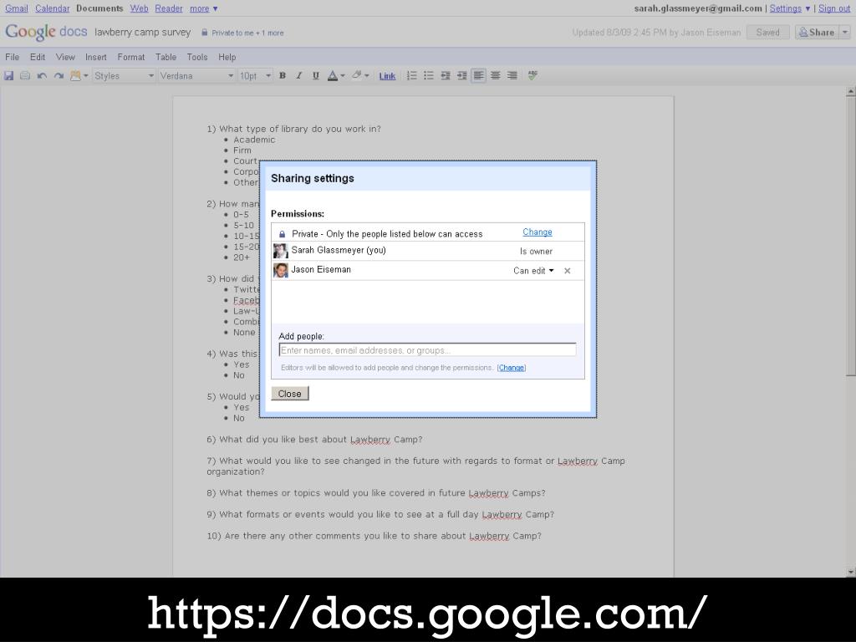
Task: Open the 10pt font size dropdown
Action: coord(255,76)
